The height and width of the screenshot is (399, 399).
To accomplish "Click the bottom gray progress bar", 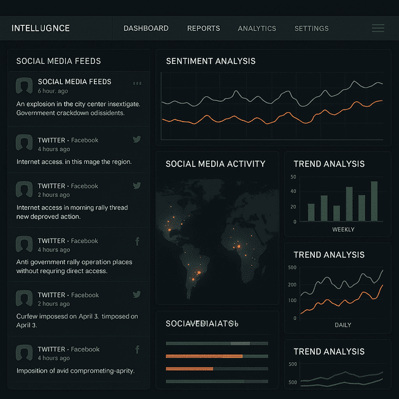I will [217, 381].
